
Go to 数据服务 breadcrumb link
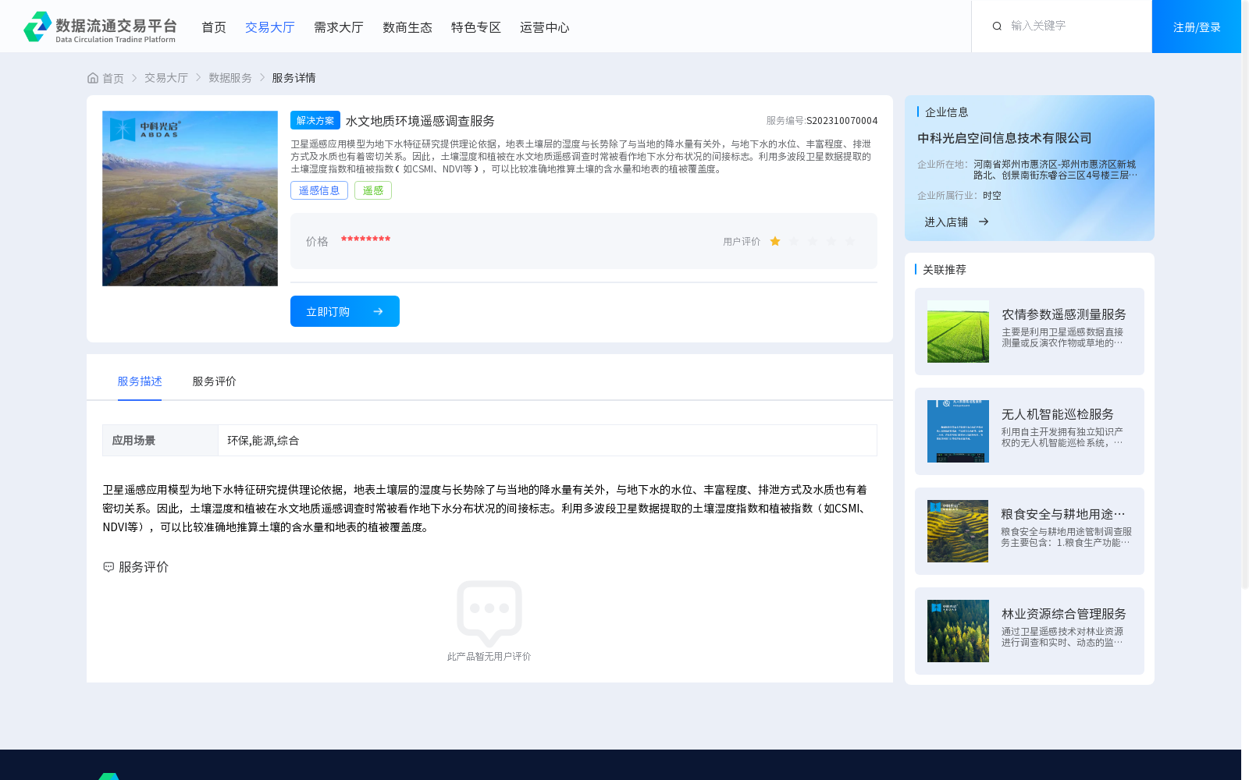tap(230, 78)
